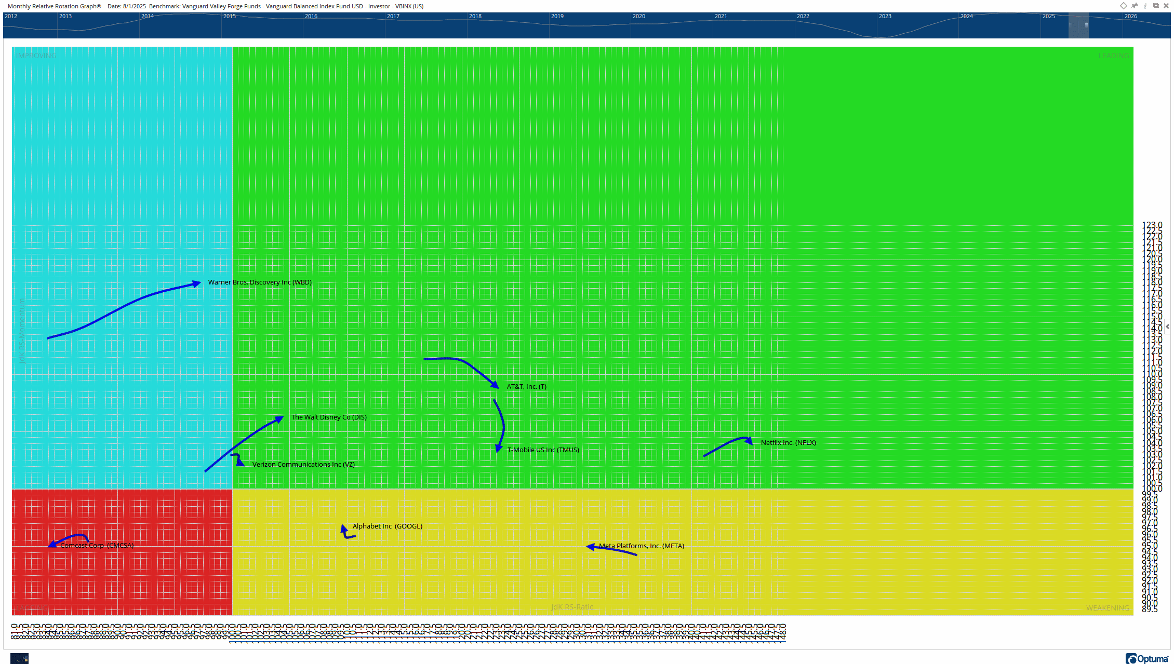Pin the Relative Rotation Graph window
Image resolution: width=1174 pixels, height=664 pixels.
tap(1135, 6)
